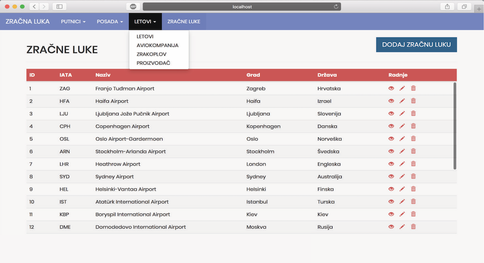The image size is (484, 263).
Task: Select AVIOKOMPANIJA from the open menu
Action: (157, 45)
